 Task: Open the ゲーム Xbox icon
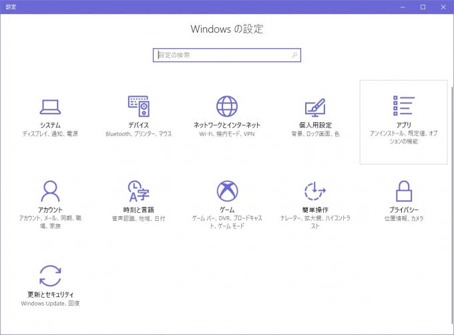click(227, 191)
